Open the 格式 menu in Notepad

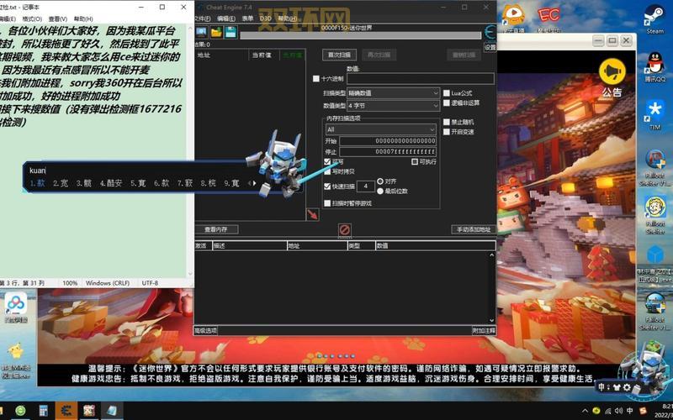(32, 18)
